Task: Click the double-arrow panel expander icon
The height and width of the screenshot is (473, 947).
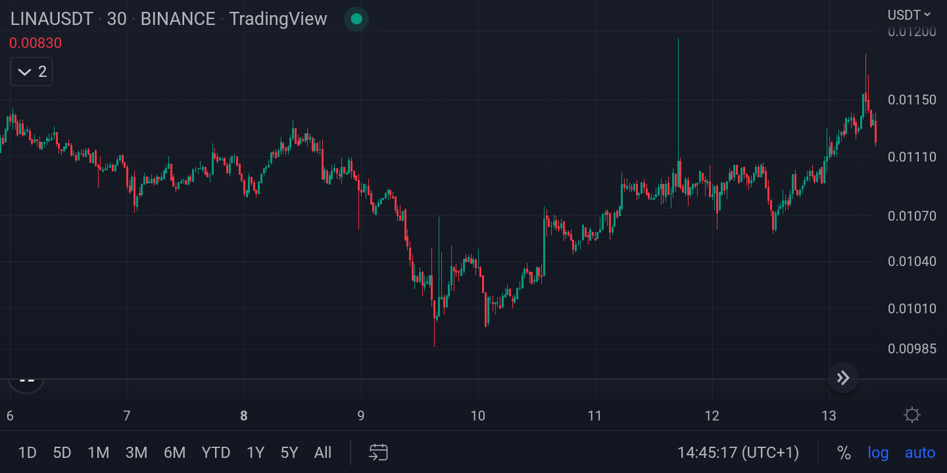Action: [x=842, y=378]
